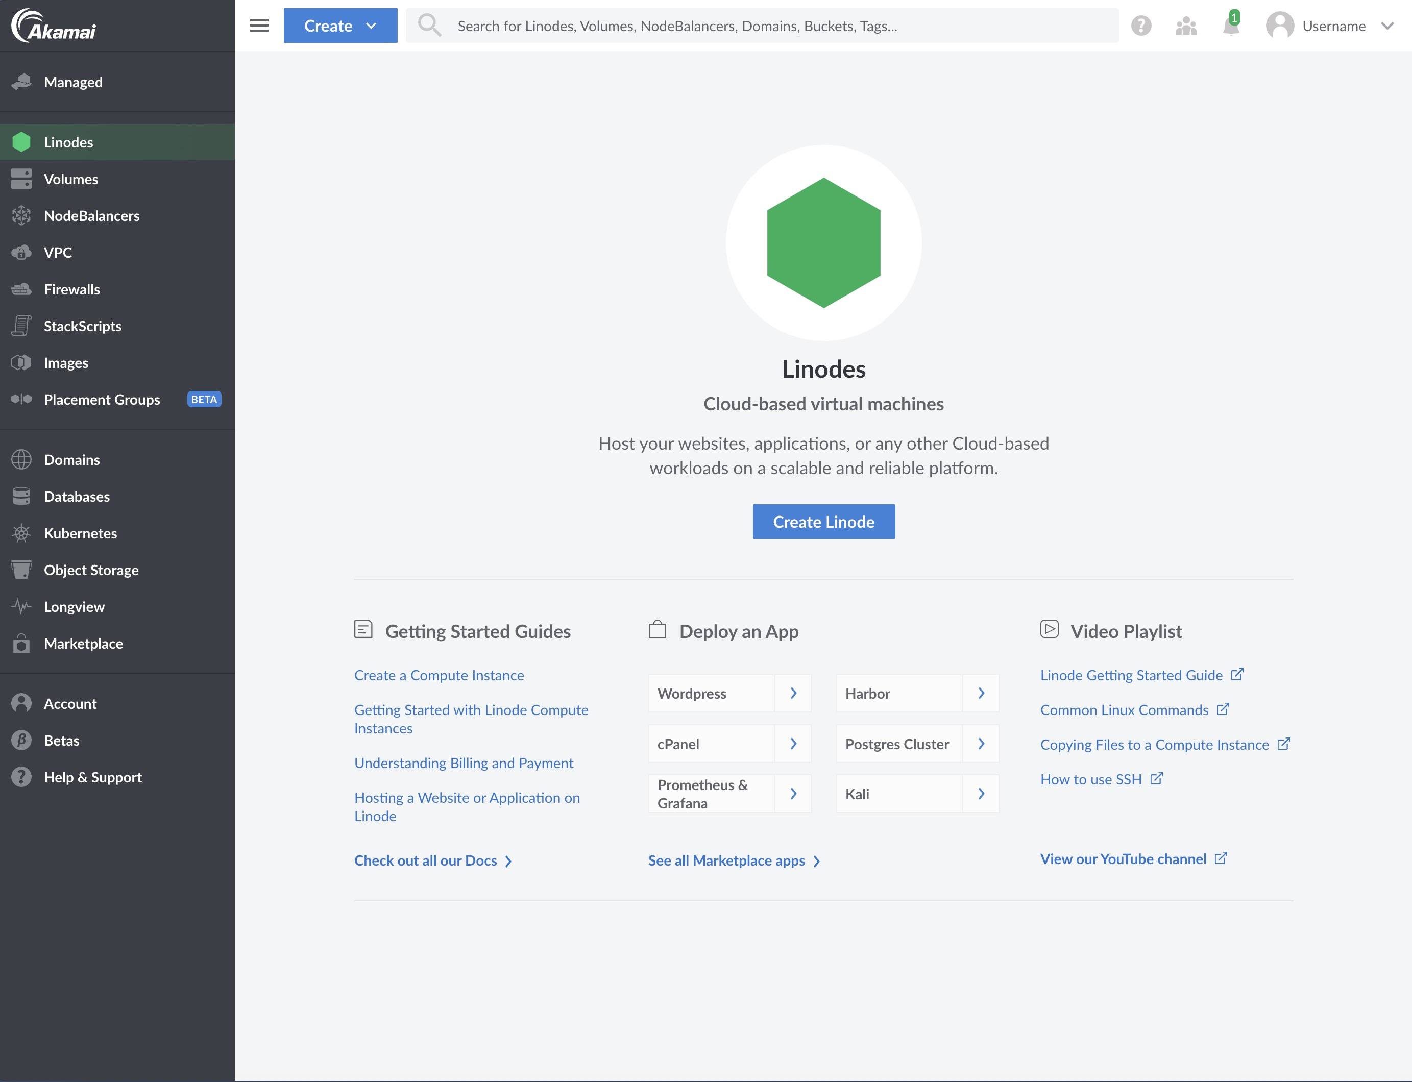1412x1082 pixels.
Task: Expand the Prometheus & Grafana app entry
Action: point(793,794)
